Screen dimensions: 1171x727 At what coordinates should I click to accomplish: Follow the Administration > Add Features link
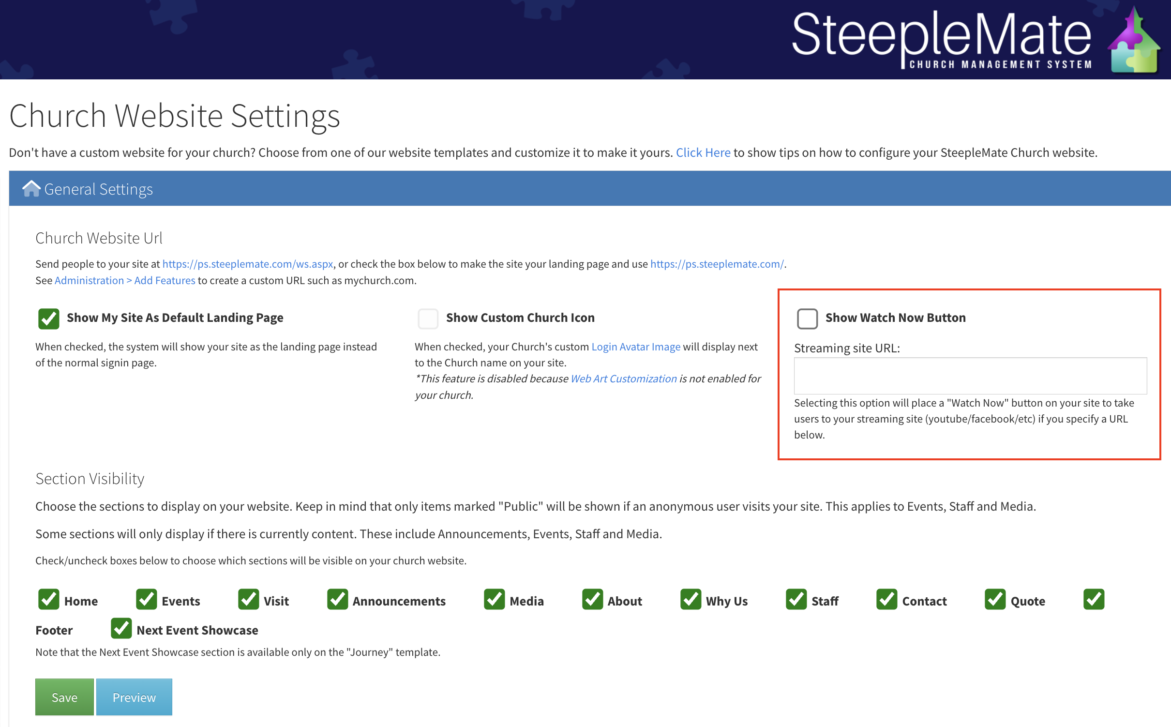pos(125,281)
